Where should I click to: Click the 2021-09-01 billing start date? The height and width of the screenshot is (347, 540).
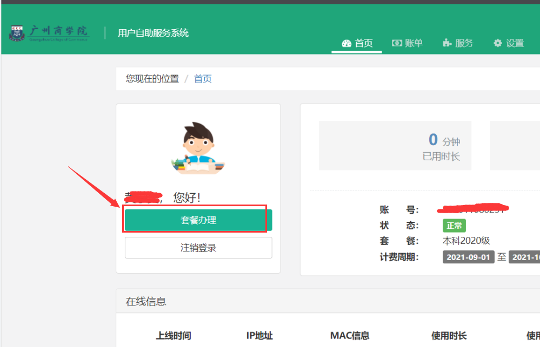468,257
